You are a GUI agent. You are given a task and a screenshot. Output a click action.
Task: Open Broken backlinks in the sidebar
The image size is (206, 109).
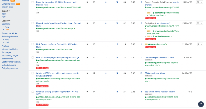(9, 33)
